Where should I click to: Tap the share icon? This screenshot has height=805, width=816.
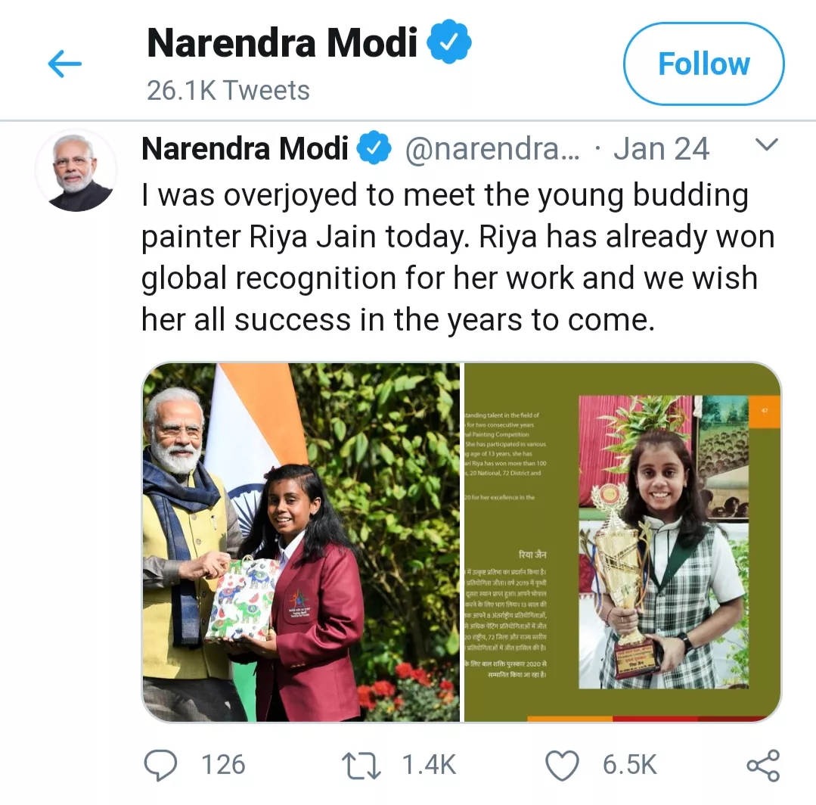(x=762, y=765)
